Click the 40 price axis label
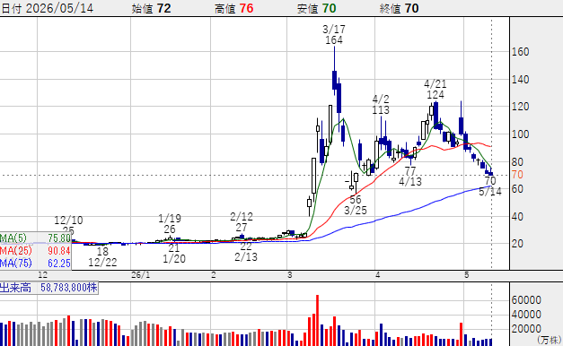 517,217
